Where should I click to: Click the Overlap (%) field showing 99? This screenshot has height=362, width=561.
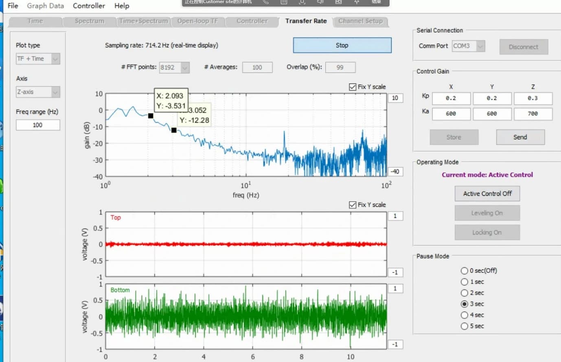[340, 68]
